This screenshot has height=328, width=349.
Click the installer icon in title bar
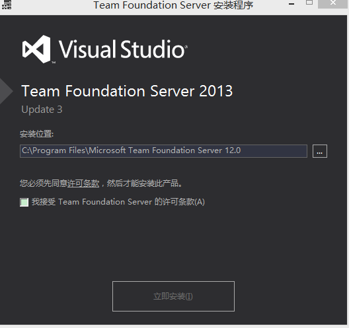pos(7,5)
